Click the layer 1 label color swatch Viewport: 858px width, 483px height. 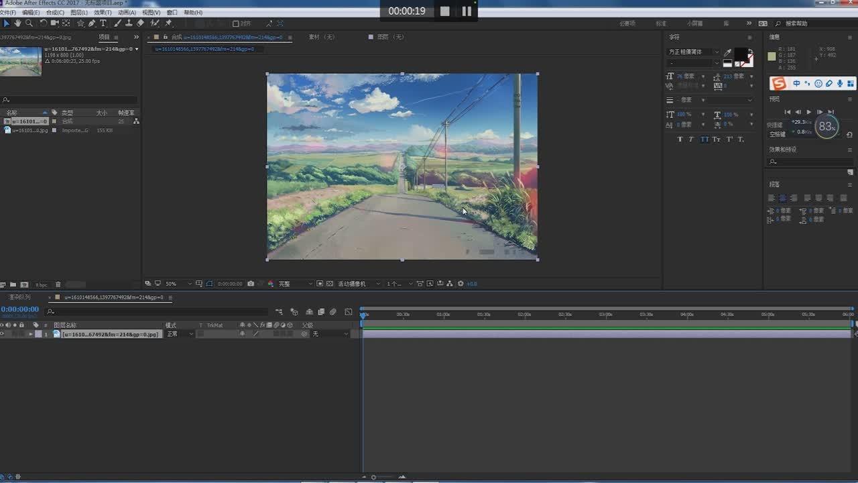point(38,333)
